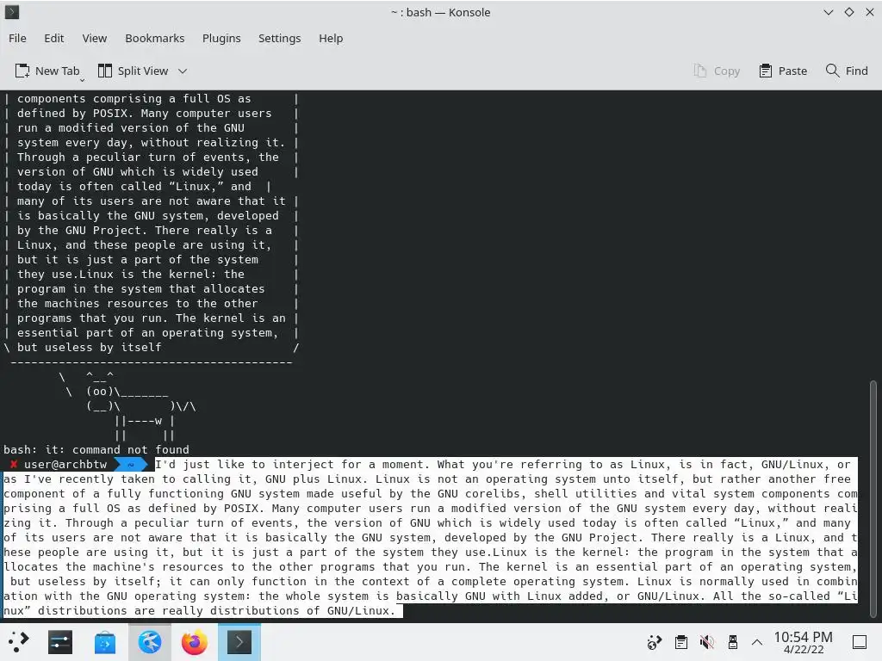Click the red error X in prompt
The height and width of the screenshot is (661, 882).
tap(14, 464)
